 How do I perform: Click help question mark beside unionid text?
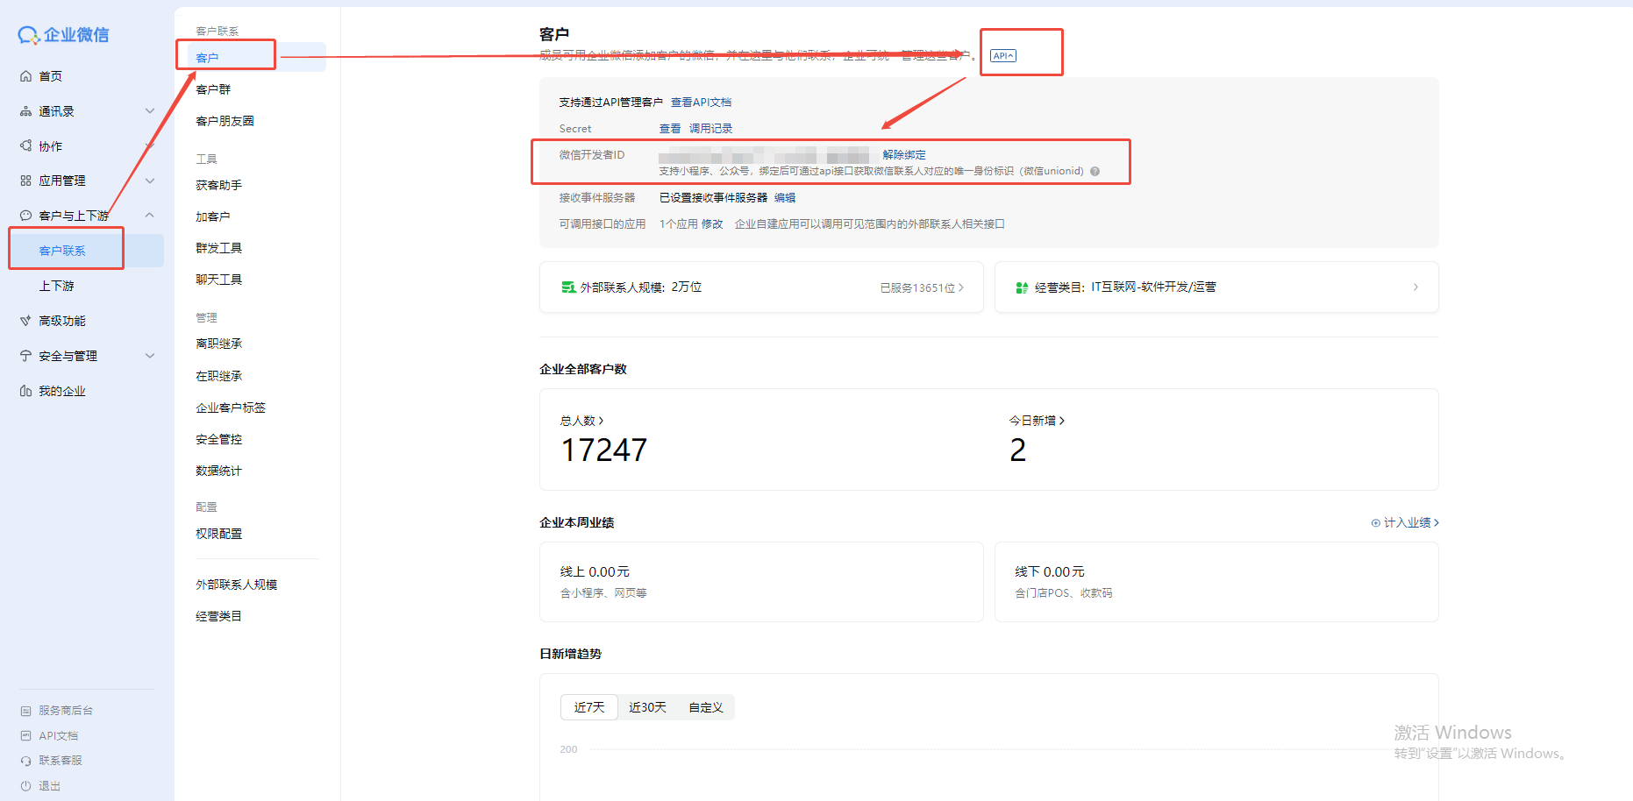[1095, 172]
